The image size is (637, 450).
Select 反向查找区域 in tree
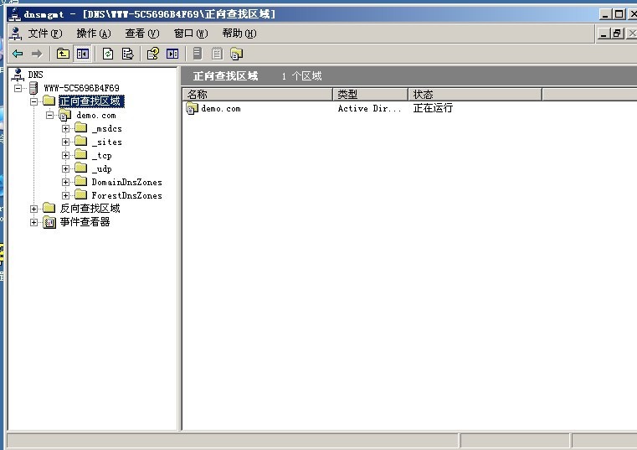90,209
